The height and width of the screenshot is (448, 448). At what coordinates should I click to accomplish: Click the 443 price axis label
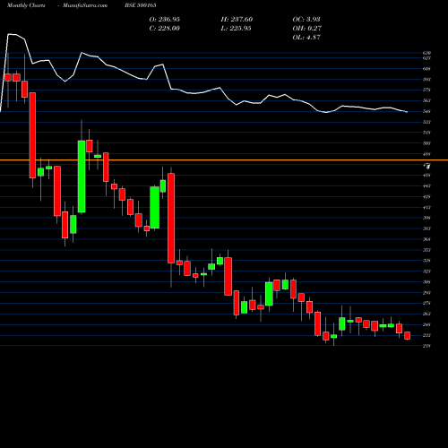click(x=426, y=186)
